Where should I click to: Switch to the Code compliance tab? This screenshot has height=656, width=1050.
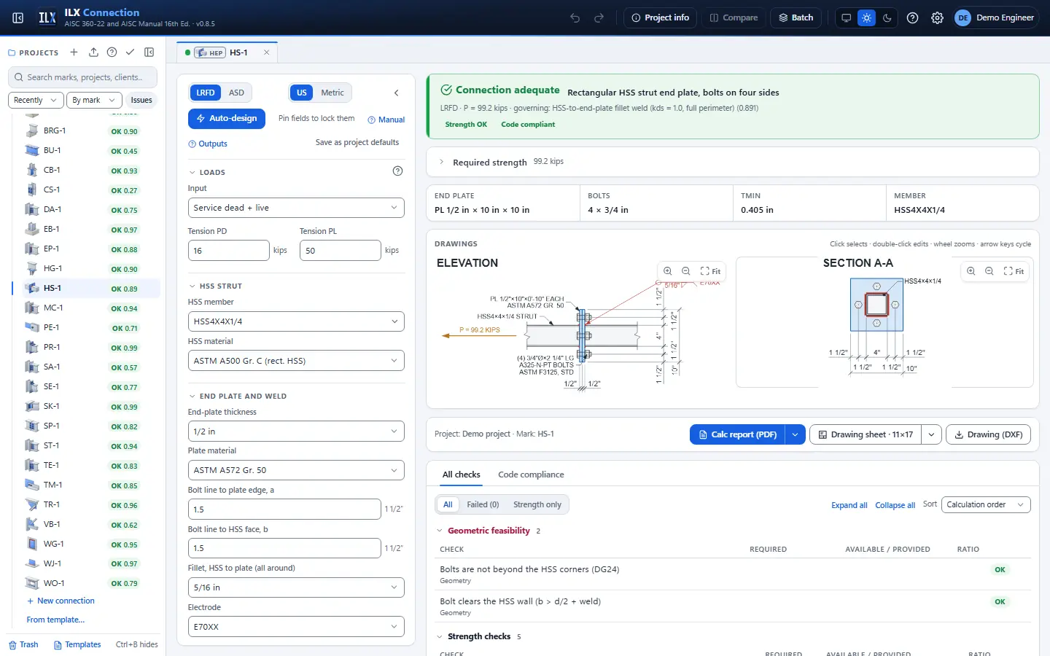tap(531, 475)
